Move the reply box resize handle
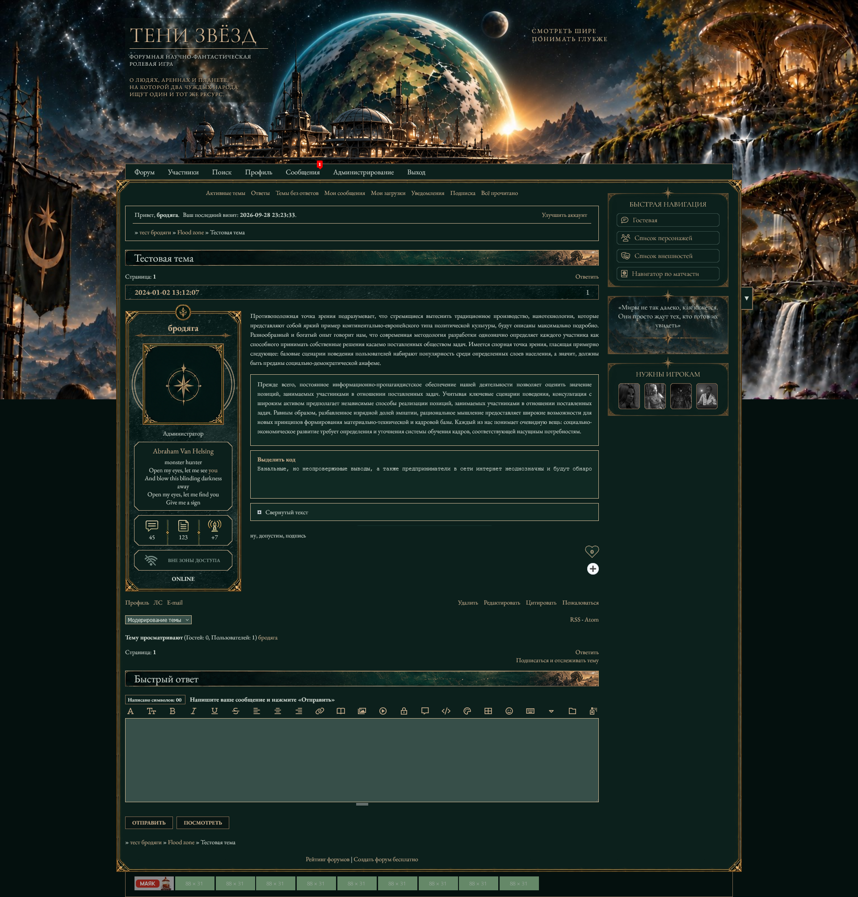858x897 pixels. tap(362, 804)
